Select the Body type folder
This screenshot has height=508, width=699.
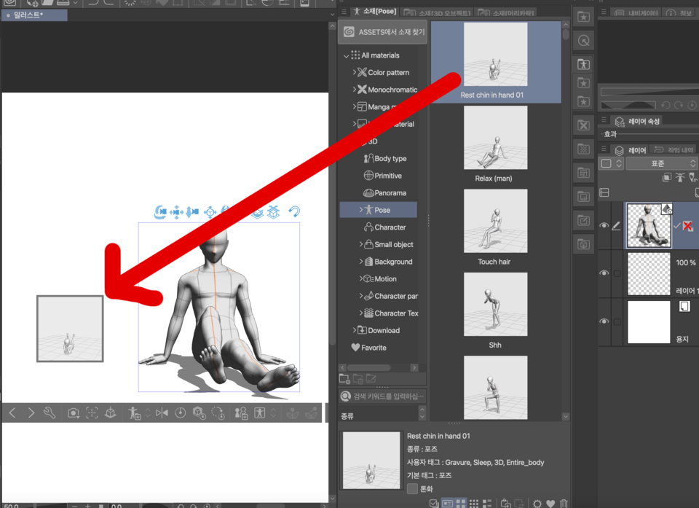pyautogui.click(x=385, y=158)
